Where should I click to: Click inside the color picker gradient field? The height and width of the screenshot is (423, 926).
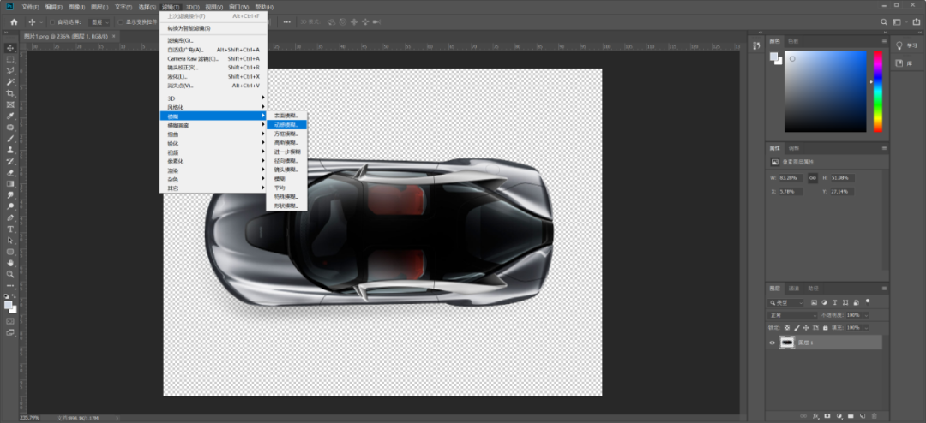click(x=825, y=90)
